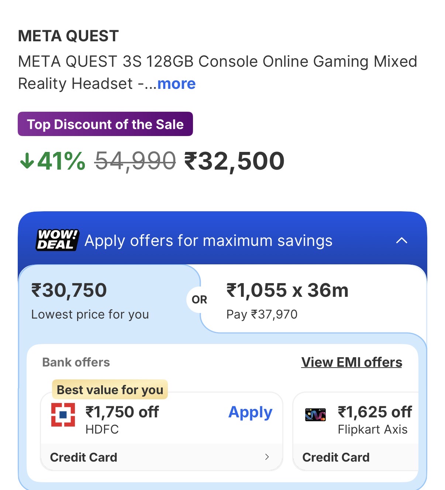Open the View EMI offers link
The height and width of the screenshot is (490, 445).
pos(352,362)
